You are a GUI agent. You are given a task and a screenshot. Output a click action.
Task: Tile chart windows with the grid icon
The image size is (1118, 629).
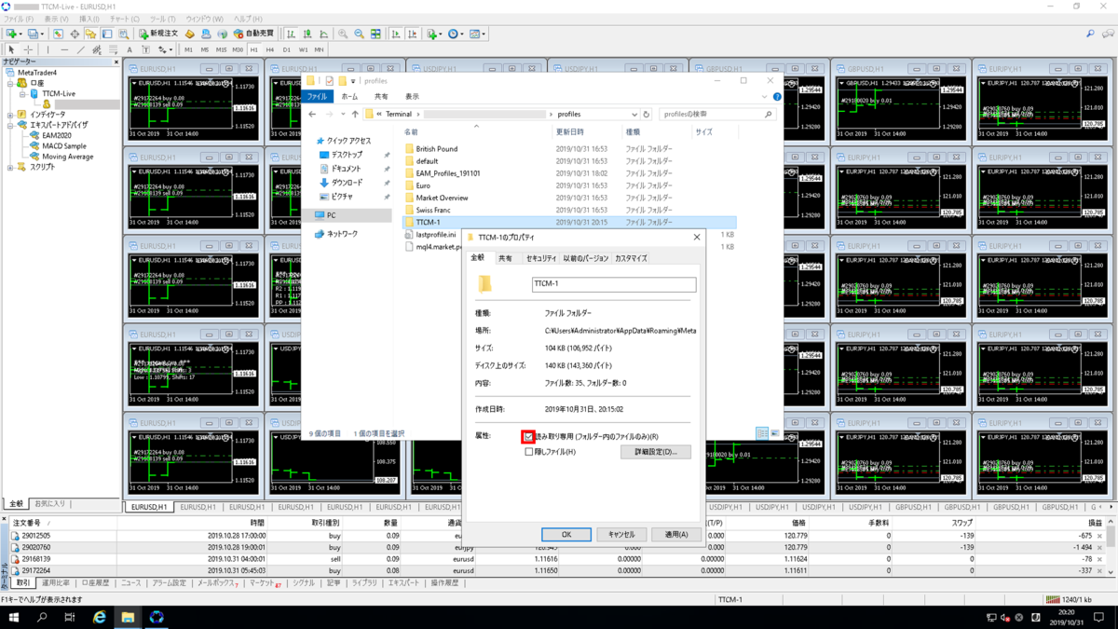point(375,34)
